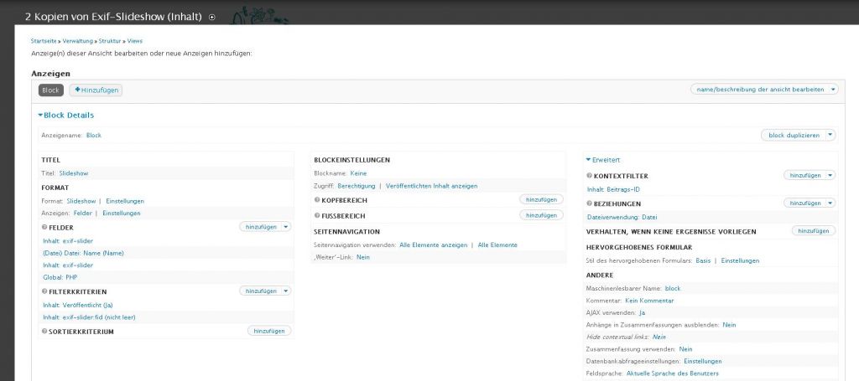Select the 'Block' display tab
This screenshot has height=381, width=859.
50,90
